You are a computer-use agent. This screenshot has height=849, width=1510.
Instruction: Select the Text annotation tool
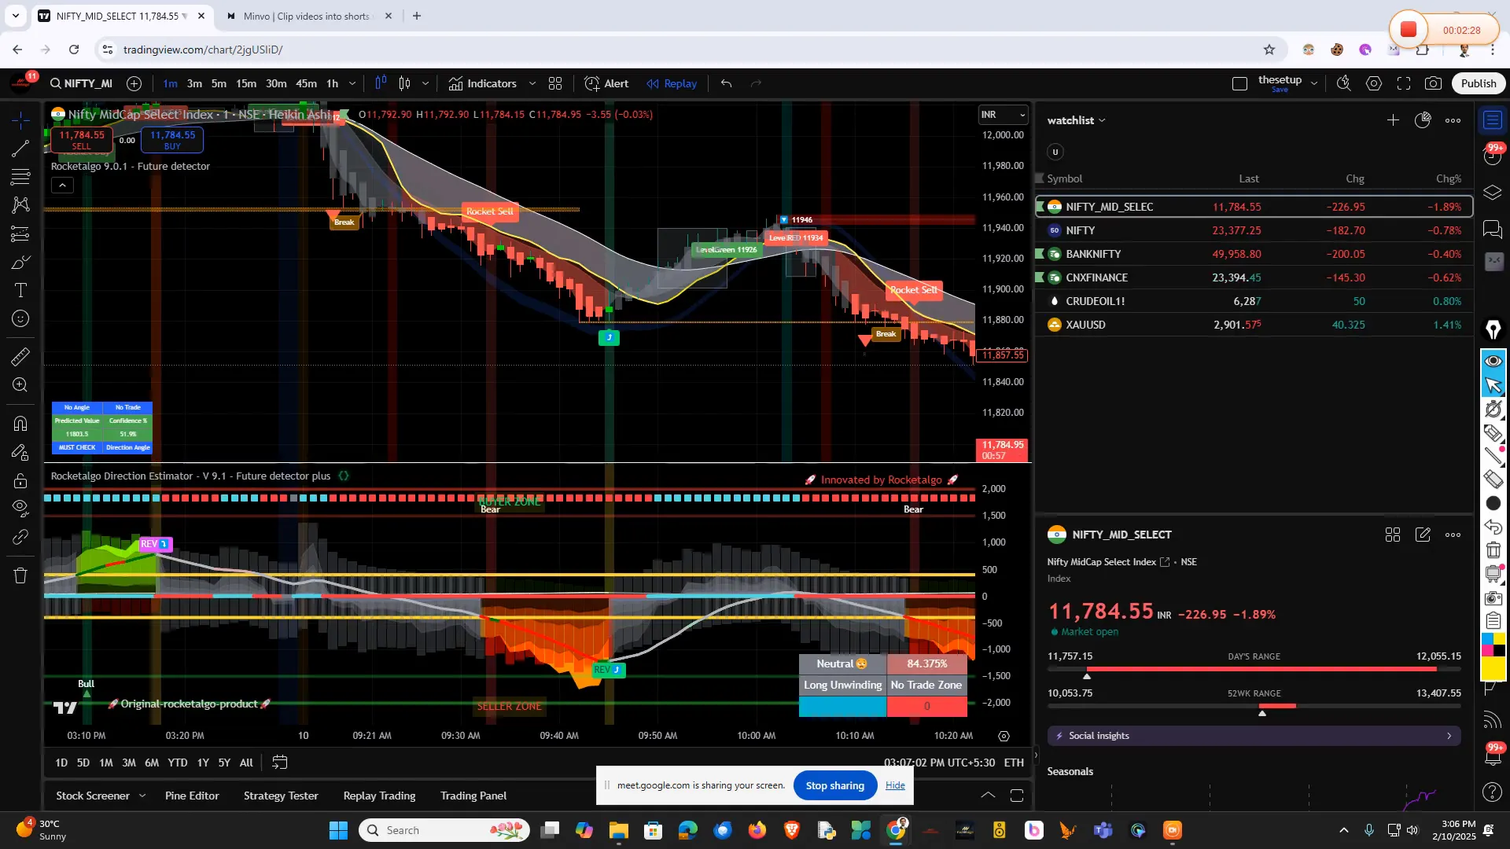20,290
